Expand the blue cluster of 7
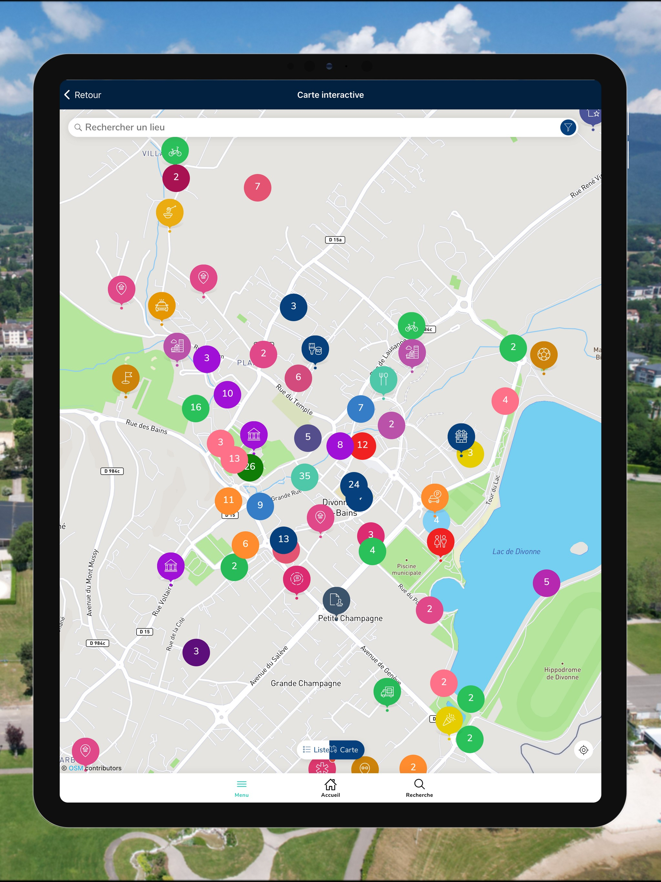 361,408
